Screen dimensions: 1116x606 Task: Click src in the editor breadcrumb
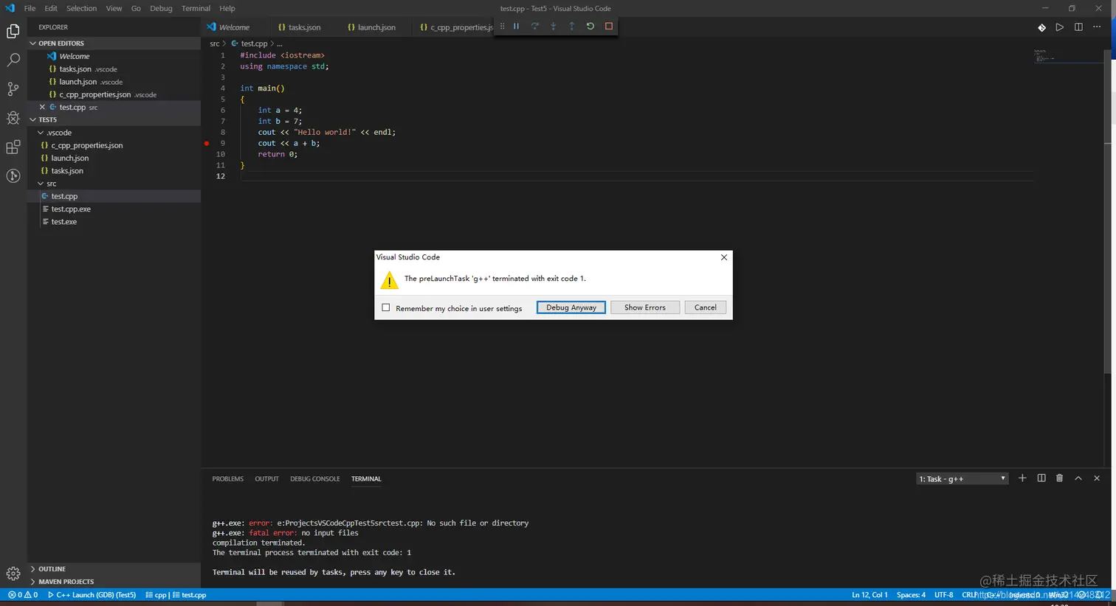[x=215, y=43]
